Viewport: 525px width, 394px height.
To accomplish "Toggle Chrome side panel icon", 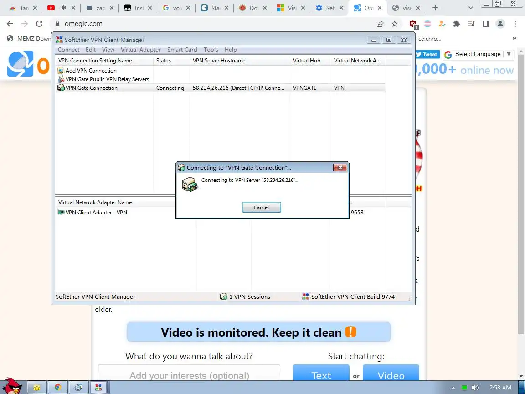I will 485,23.
